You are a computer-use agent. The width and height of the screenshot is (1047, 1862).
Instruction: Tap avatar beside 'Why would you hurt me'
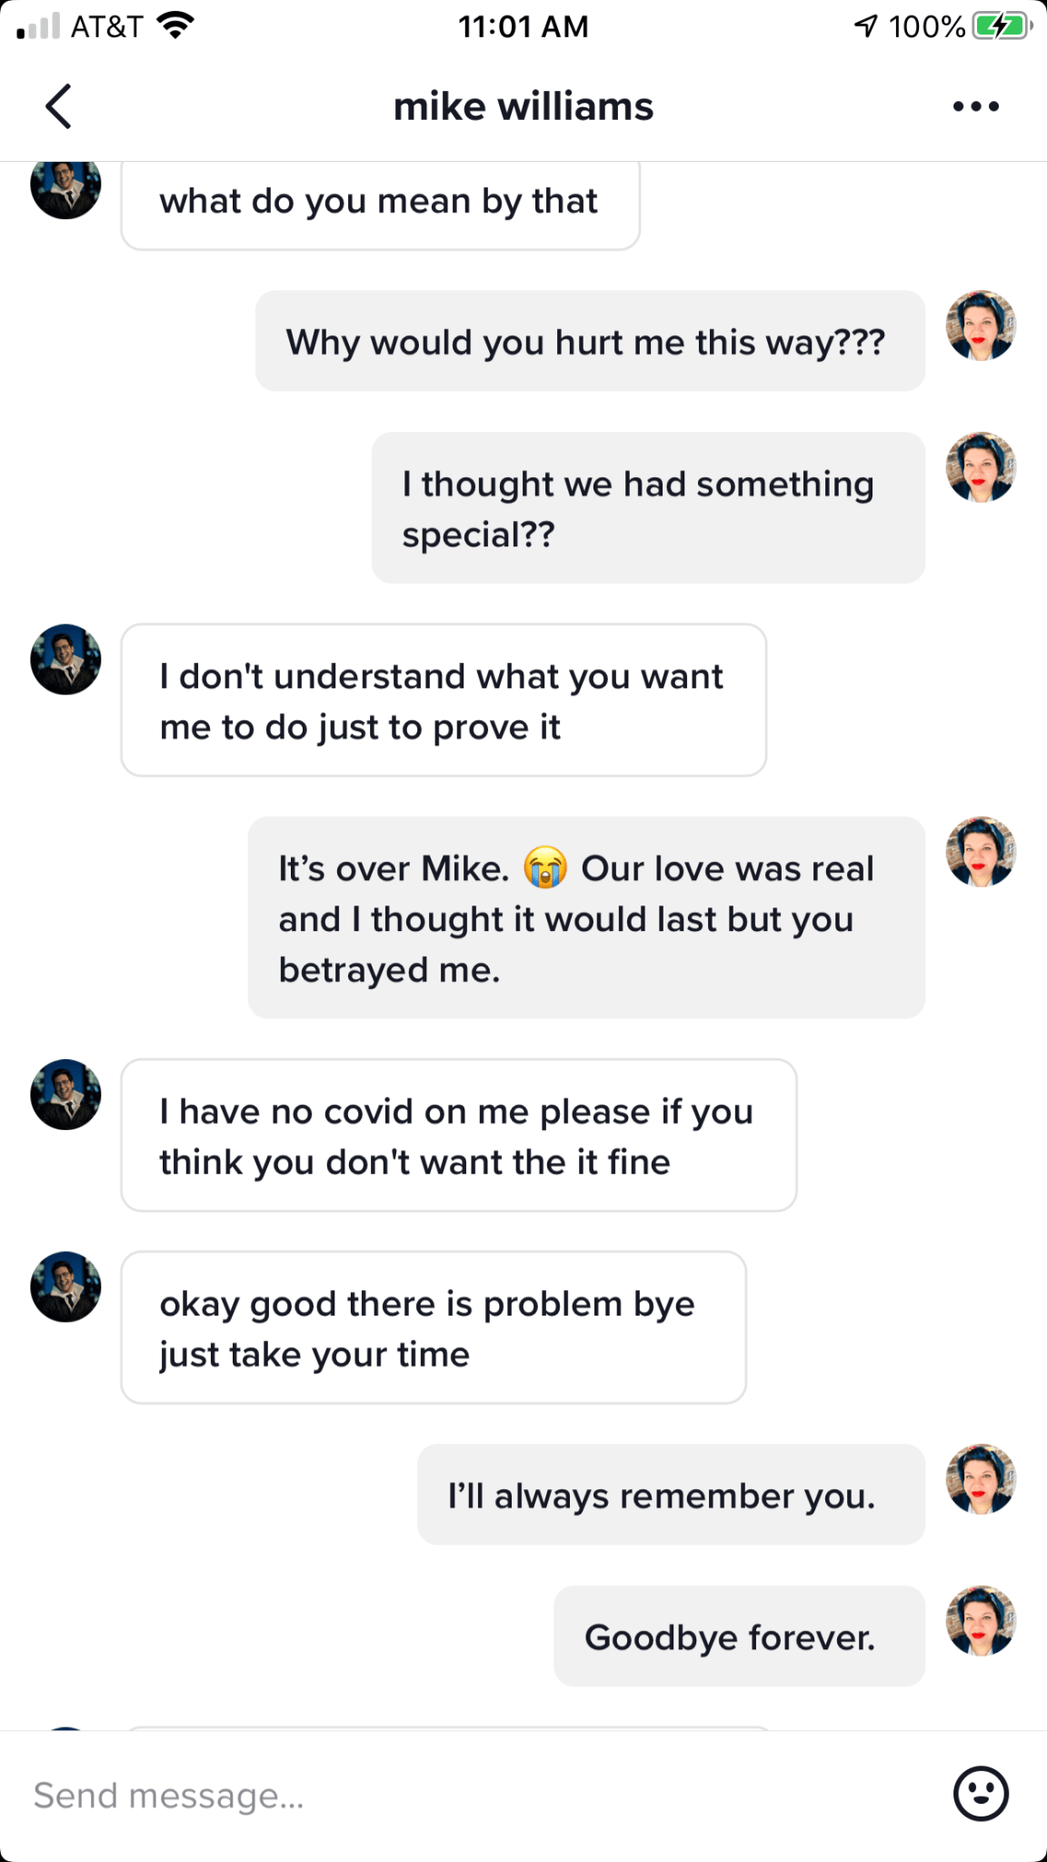coord(981,325)
